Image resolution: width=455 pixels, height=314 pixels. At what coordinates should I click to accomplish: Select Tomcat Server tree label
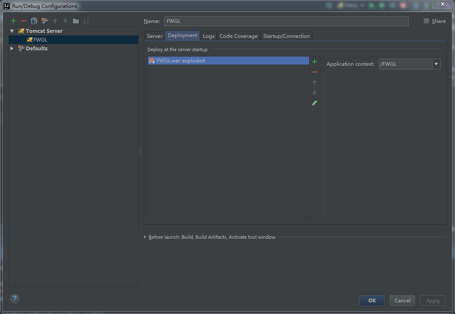[44, 31]
